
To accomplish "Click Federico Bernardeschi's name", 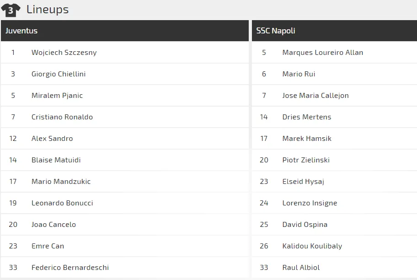I will pos(70,268).
